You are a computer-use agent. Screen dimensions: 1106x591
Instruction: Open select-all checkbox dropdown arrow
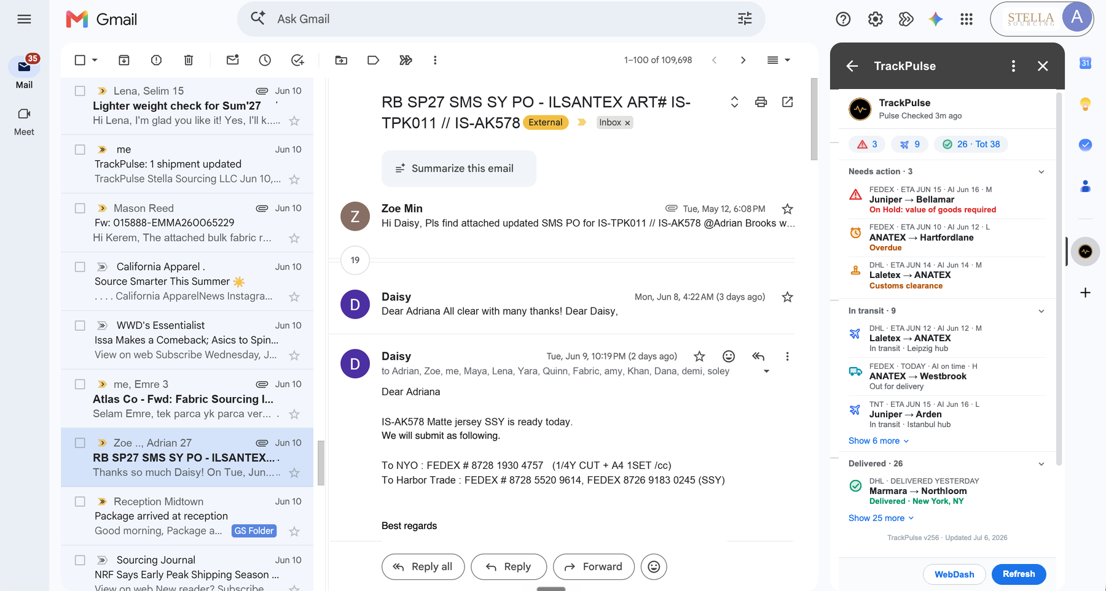pyautogui.click(x=95, y=60)
